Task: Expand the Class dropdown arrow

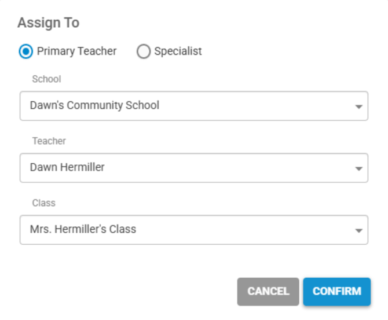Action: (x=358, y=230)
